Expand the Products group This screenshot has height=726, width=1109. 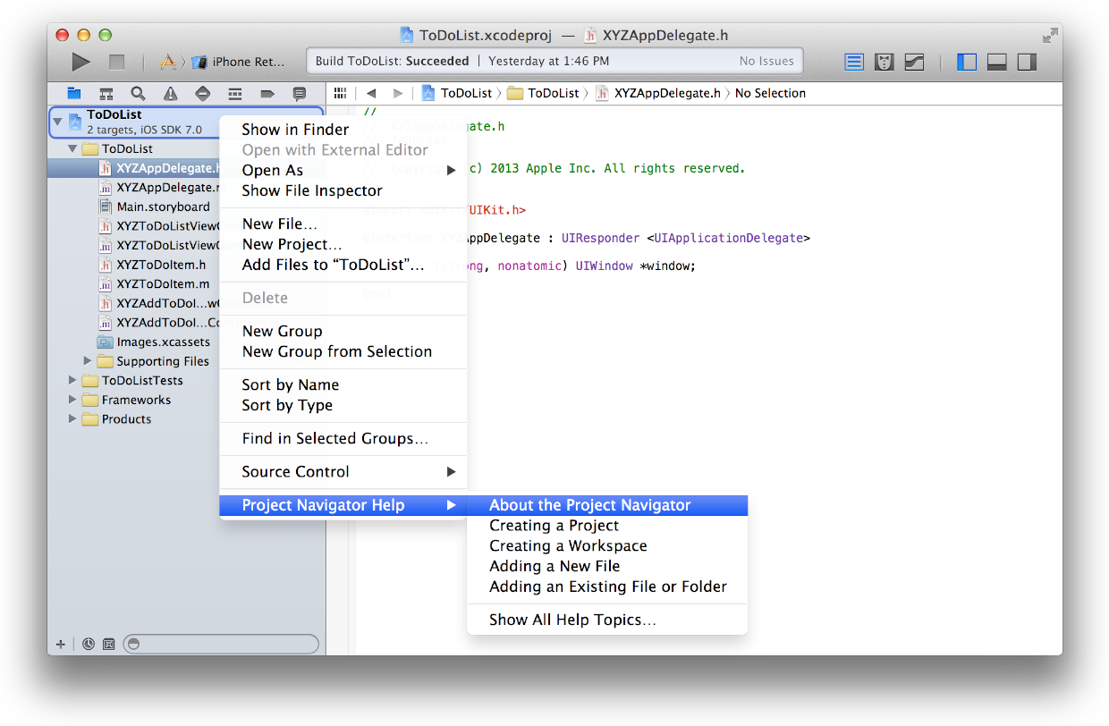click(73, 419)
